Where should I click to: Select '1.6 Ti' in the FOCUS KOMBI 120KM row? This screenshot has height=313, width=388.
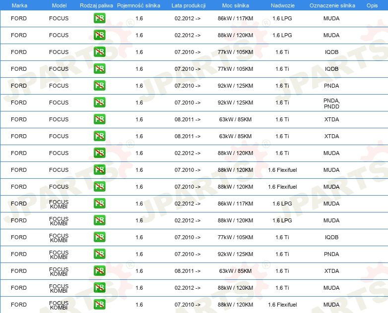(282, 288)
